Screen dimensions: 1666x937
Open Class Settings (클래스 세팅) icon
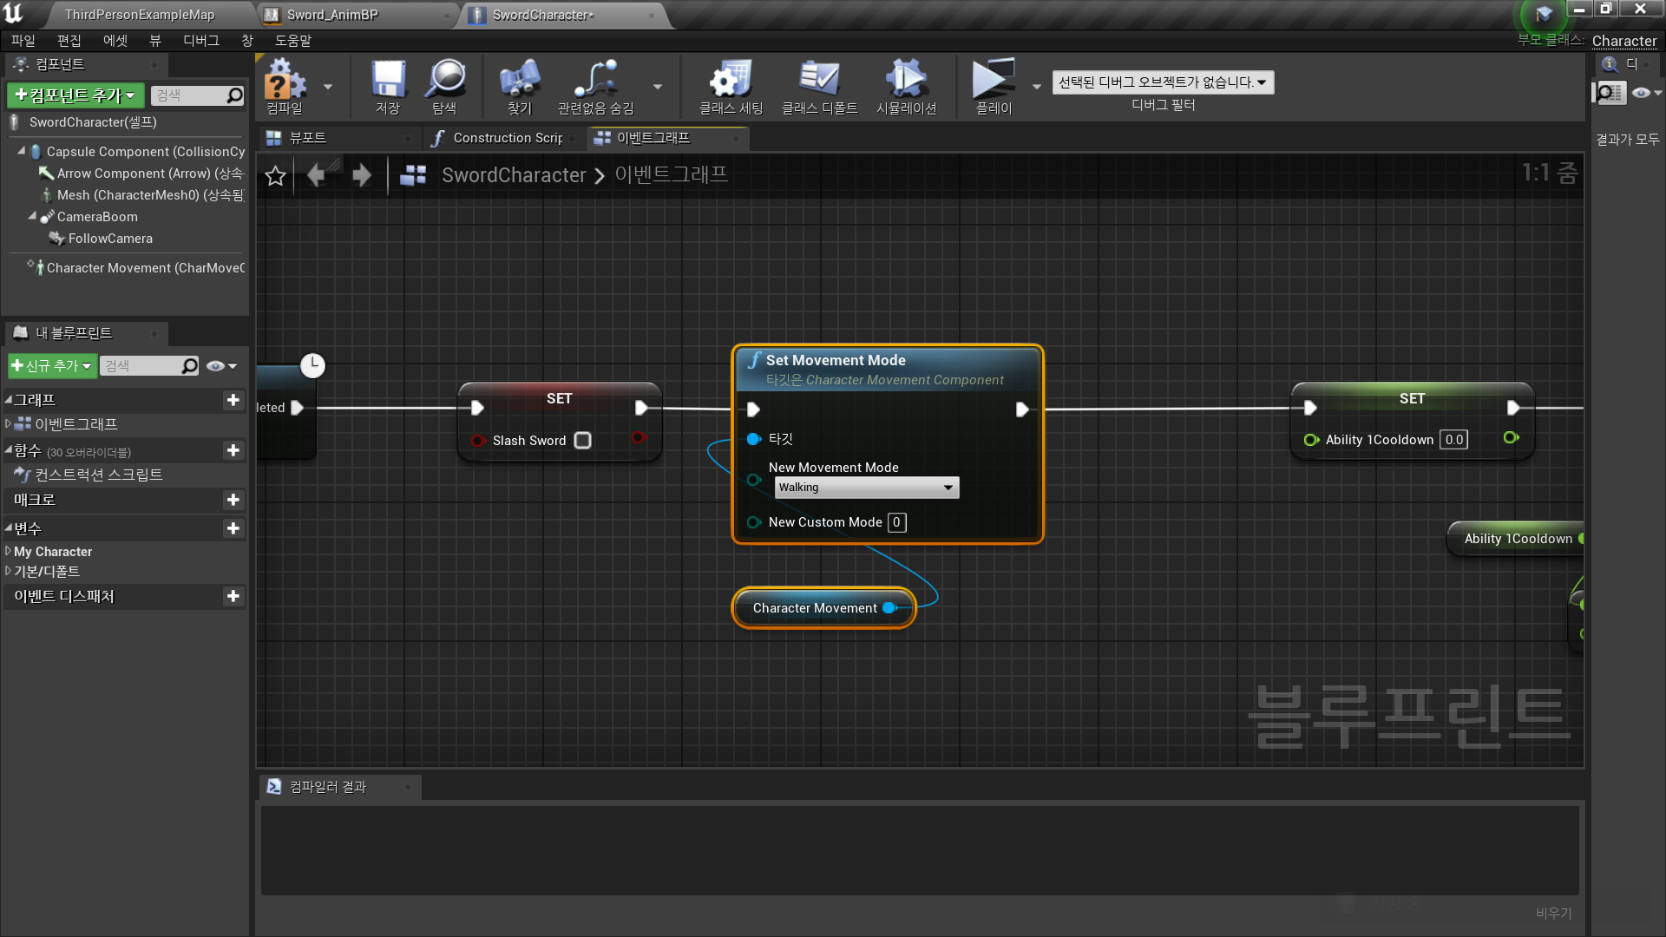click(731, 80)
